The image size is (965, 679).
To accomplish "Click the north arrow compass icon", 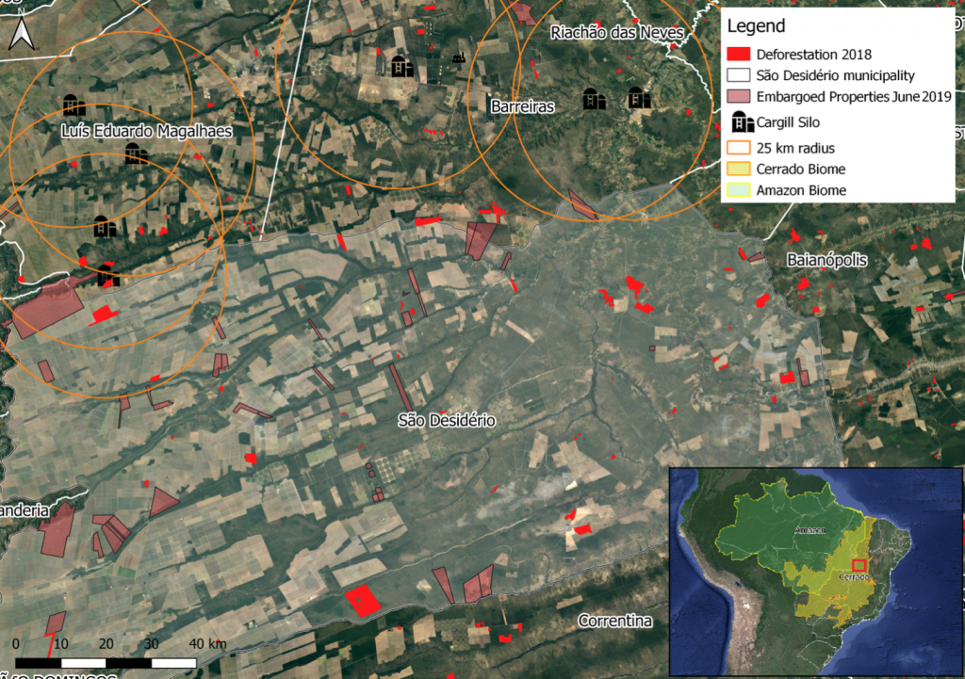I will pyautogui.click(x=20, y=34).
